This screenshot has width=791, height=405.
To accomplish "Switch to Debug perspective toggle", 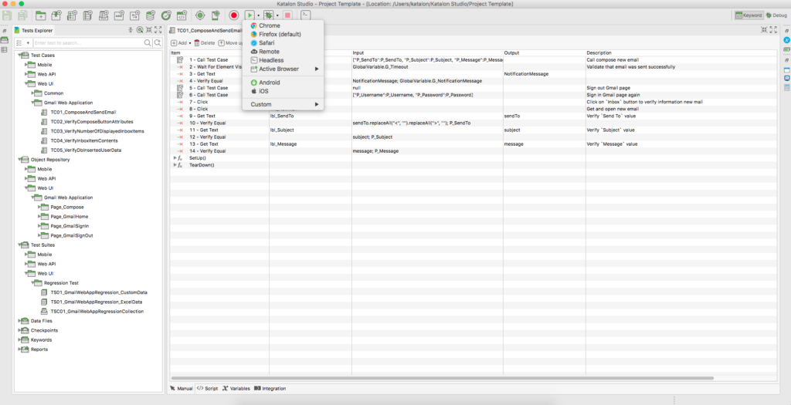I will tap(776, 15).
